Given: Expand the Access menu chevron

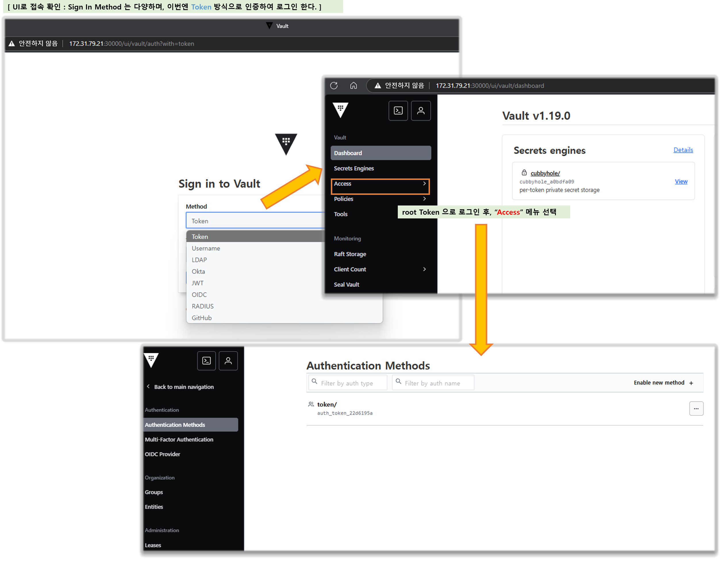Looking at the screenshot, I should (425, 183).
